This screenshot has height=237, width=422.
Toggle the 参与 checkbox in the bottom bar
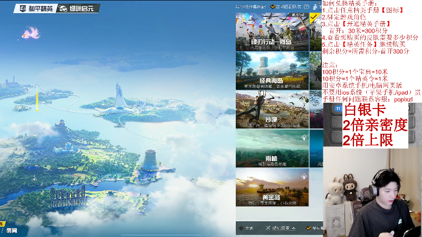(309, 228)
